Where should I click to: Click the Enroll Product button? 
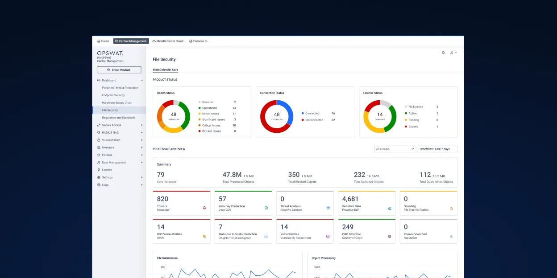[x=119, y=70]
